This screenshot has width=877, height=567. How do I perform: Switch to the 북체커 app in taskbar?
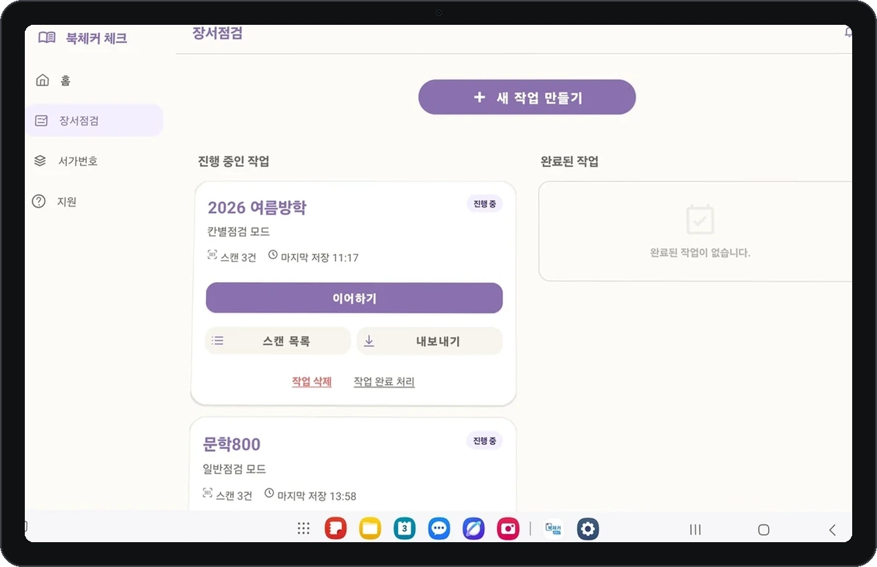click(x=553, y=529)
